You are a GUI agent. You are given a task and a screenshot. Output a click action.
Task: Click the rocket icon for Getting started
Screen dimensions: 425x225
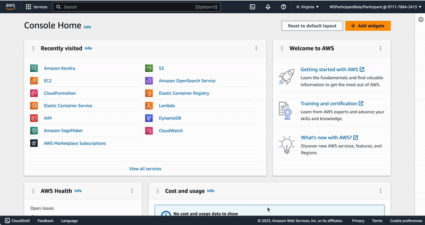(286, 77)
